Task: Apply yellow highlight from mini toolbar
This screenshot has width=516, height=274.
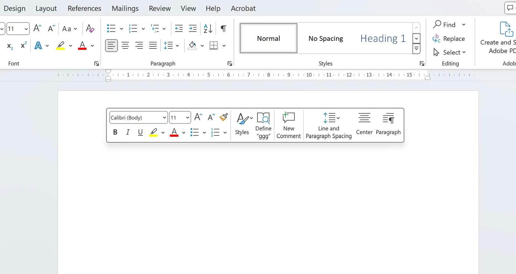Action: click(154, 132)
